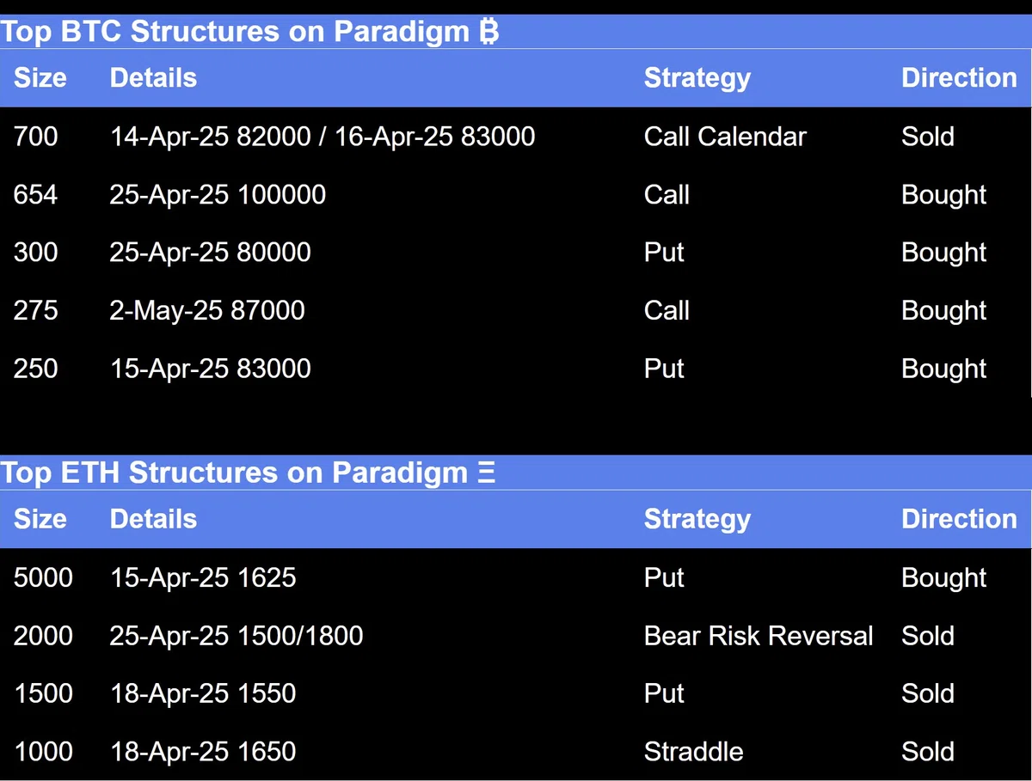The height and width of the screenshot is (781, 1032).
Task: Click the BTC table Strategy column header
Action: (697, 78)
